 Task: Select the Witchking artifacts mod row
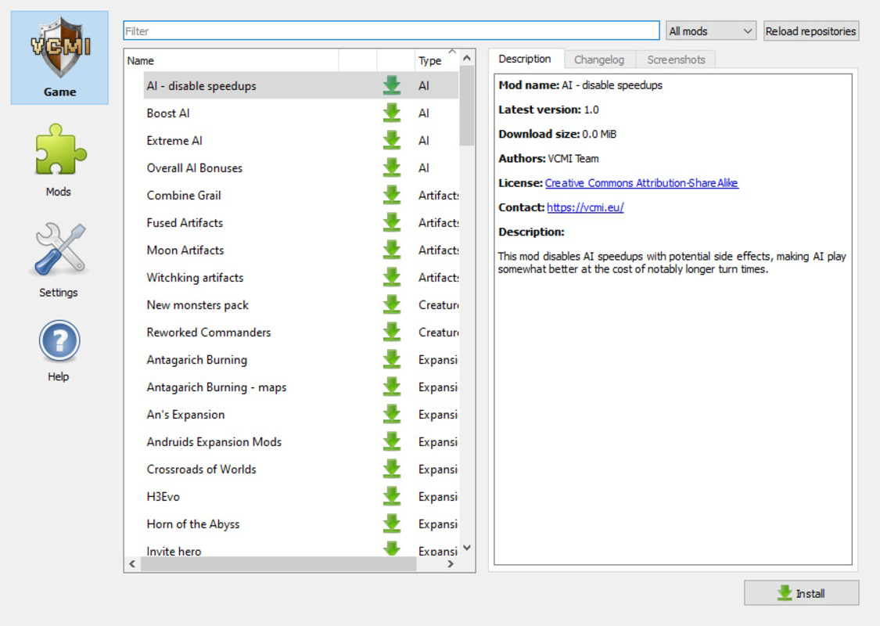pyautogui.click(x=301, y=277)
